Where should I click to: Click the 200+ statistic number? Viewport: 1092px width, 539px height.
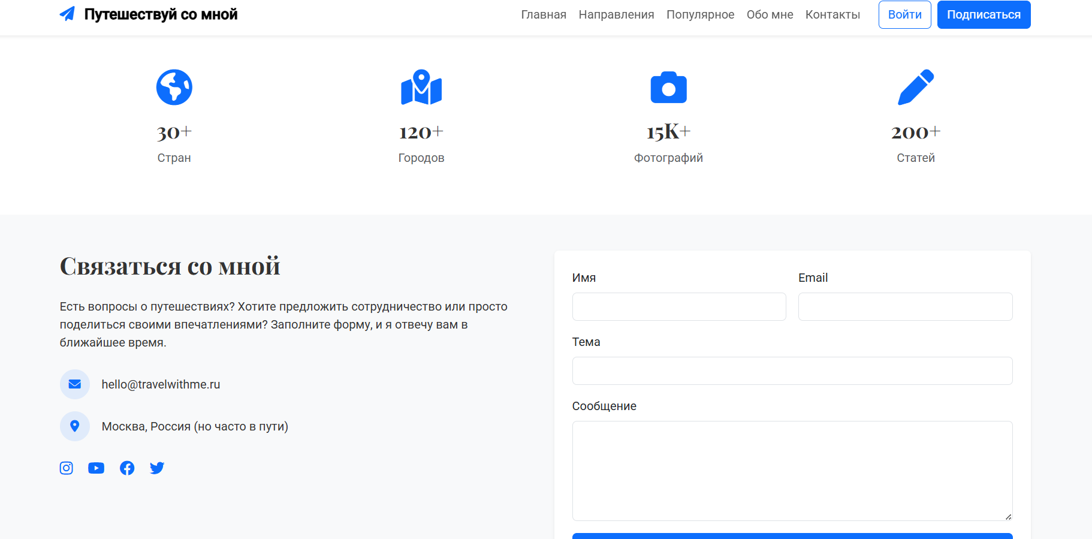916,132
